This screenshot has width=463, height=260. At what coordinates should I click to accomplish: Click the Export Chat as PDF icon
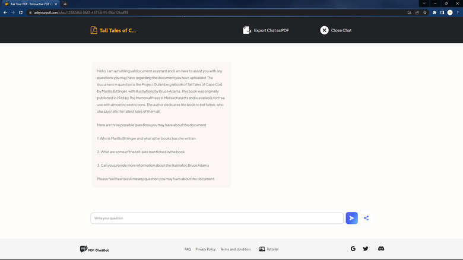(247, 30)
